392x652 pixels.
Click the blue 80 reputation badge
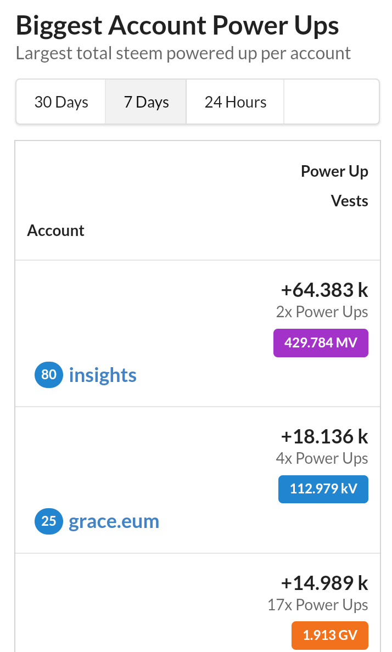click(49, 375)
